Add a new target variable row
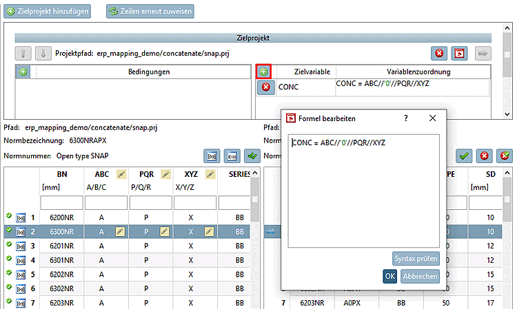Screen dimensions: 517x309 [x=263, y=72]
